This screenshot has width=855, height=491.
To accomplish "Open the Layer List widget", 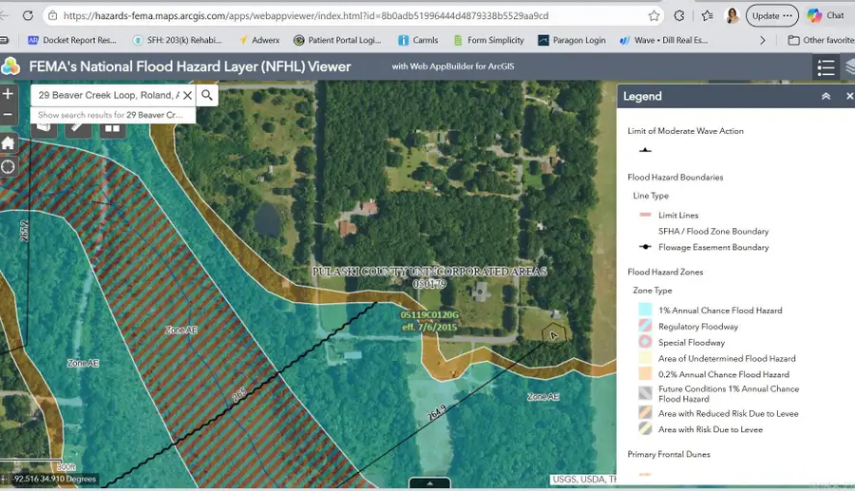I will point(849,67).
